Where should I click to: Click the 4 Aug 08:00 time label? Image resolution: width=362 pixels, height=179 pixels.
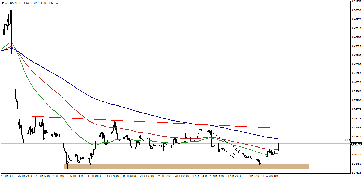[x=217, y=176]
